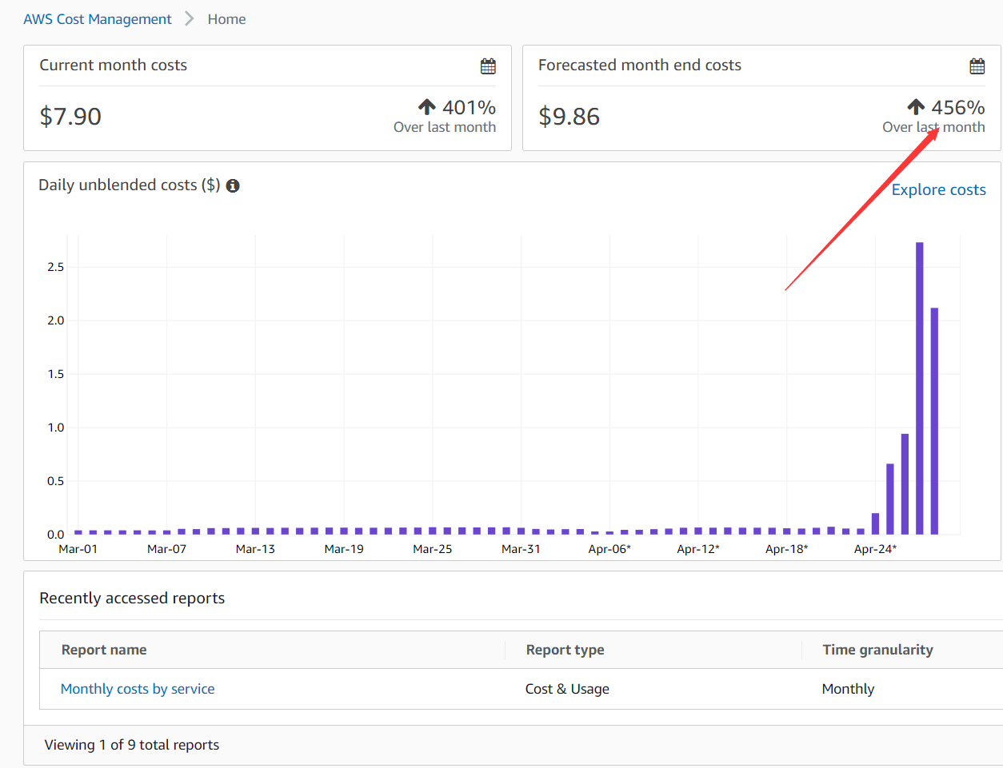Click the Apr-06* axis label

(609, 549)
